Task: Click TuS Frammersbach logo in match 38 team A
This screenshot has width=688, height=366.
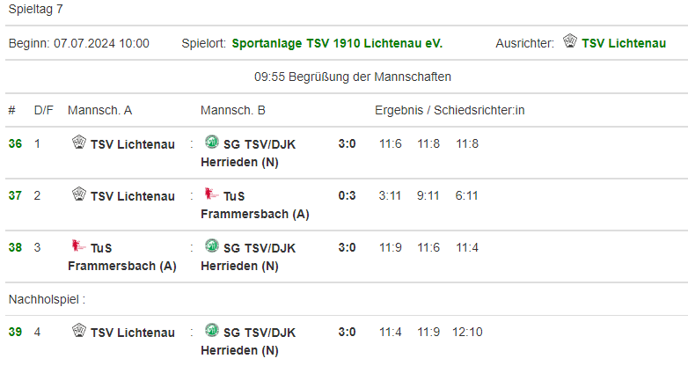Action: 79,245
